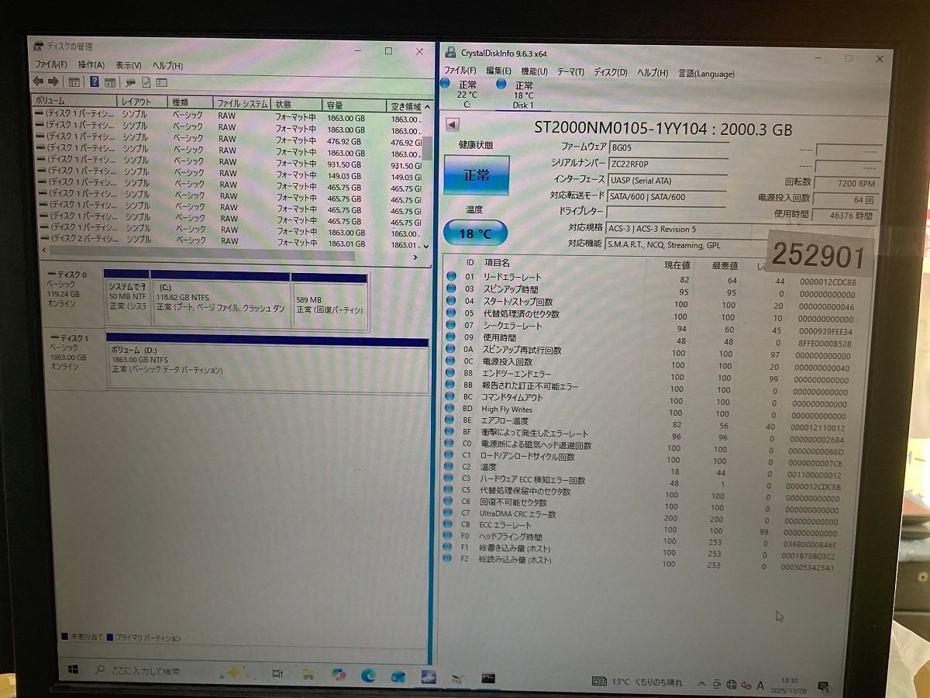Click the 使用時間 46376 時間 value field
930x698 pixels.
845,216
